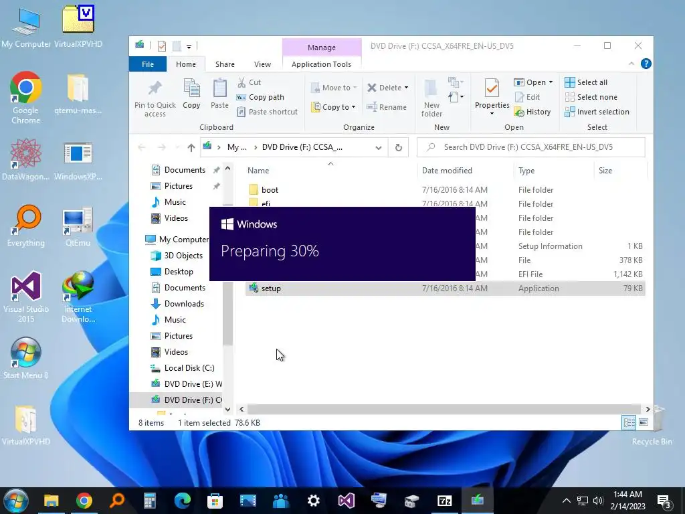Go up one folder level
The image size is (685, 514).
(191, 148)
